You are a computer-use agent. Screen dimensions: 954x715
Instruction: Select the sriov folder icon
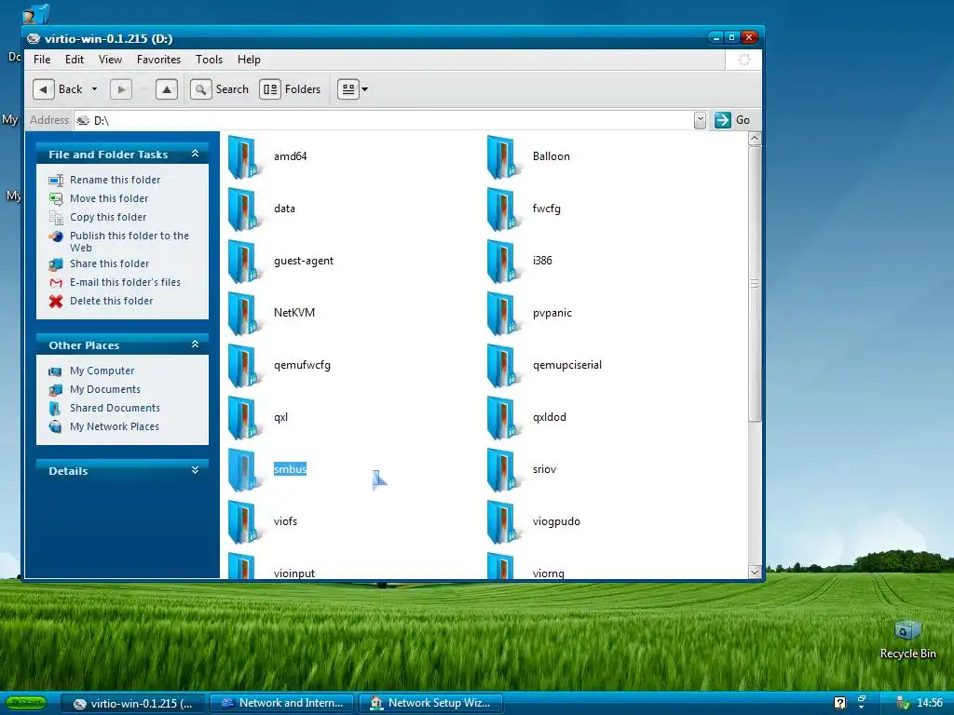point(504,470)
